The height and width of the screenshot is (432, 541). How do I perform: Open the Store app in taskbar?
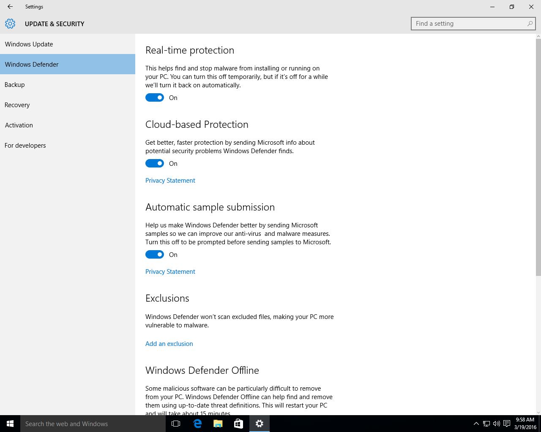238,424
